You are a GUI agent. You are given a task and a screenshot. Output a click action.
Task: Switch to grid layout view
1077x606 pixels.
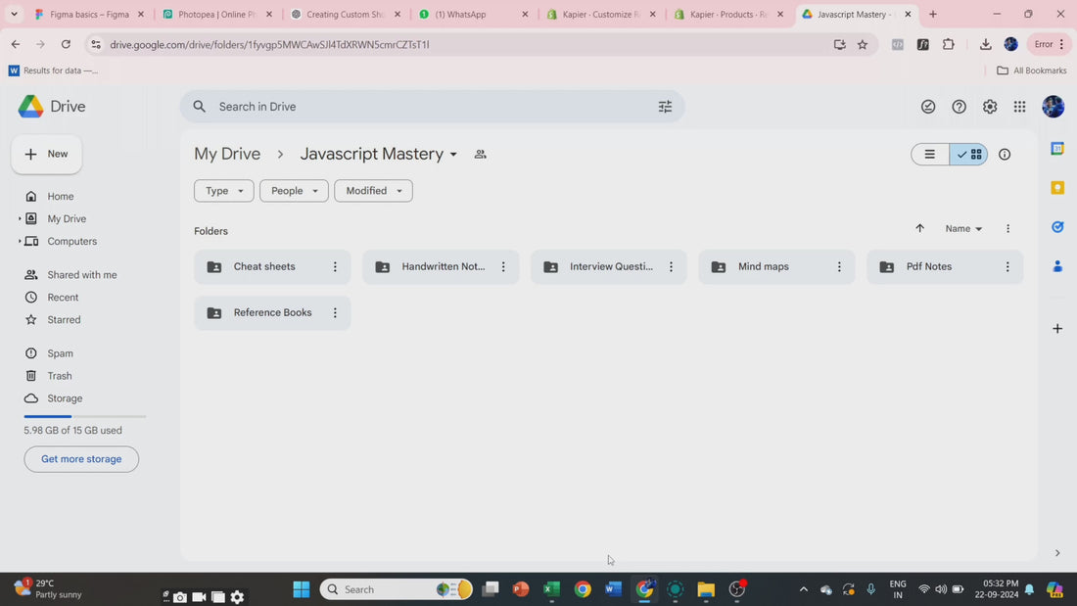[x=968, y=155]
